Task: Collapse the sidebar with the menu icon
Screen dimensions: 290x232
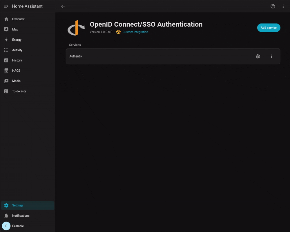Action: 6,6
